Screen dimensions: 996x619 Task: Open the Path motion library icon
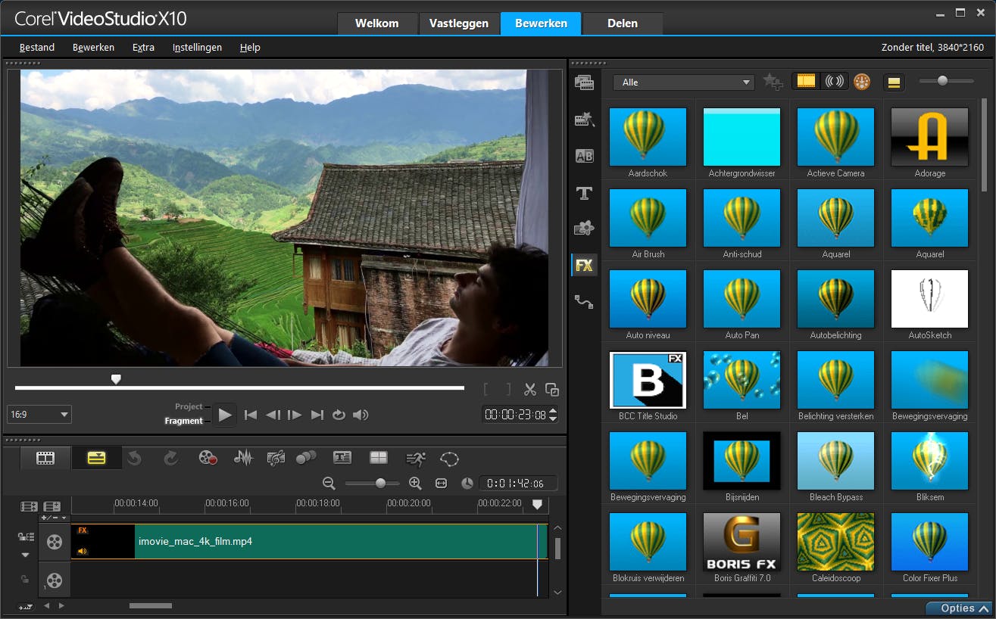coord(584,302)
